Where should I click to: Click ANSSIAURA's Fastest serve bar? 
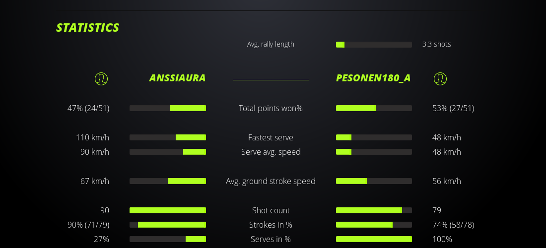(x=168, y=137)
